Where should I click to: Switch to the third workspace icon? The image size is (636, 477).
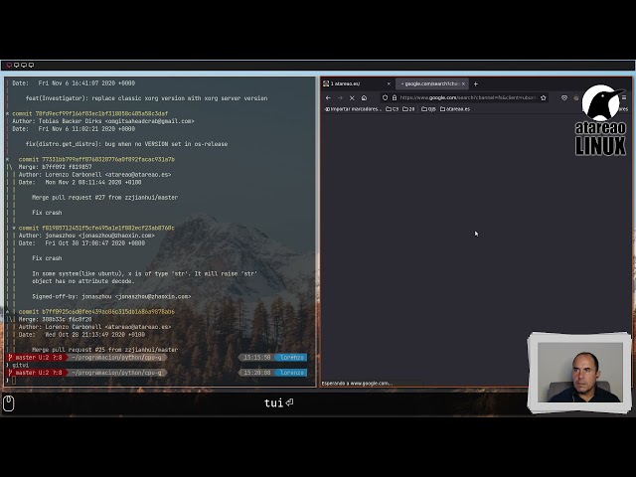pos(24,65)
